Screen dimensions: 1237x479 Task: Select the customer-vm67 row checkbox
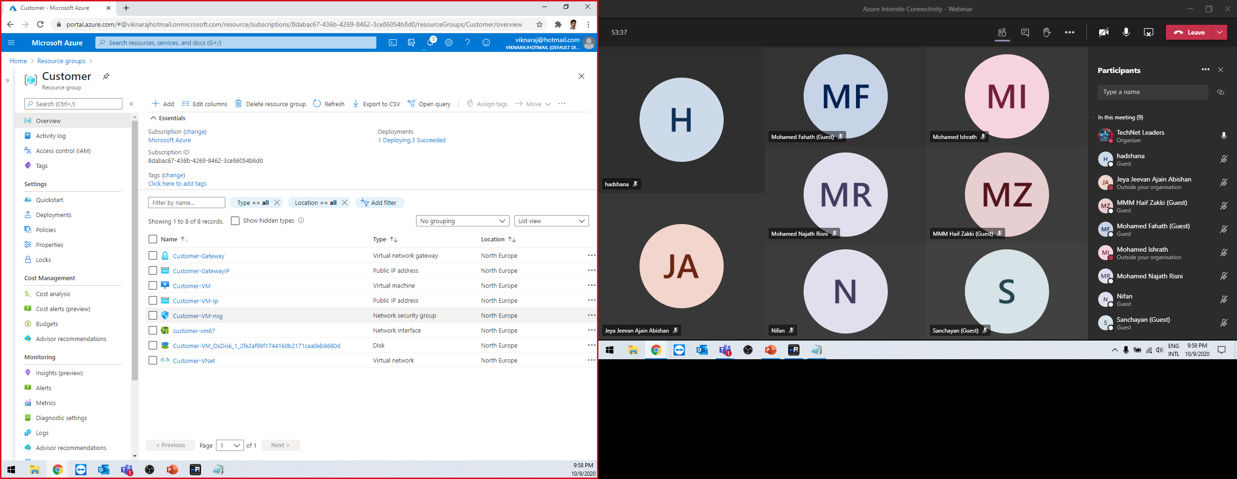click(x=153, y=331)
